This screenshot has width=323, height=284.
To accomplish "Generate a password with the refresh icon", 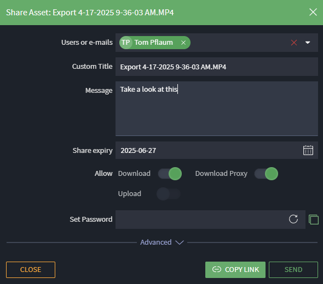I will pyautogui.click(x=293, y=219).
